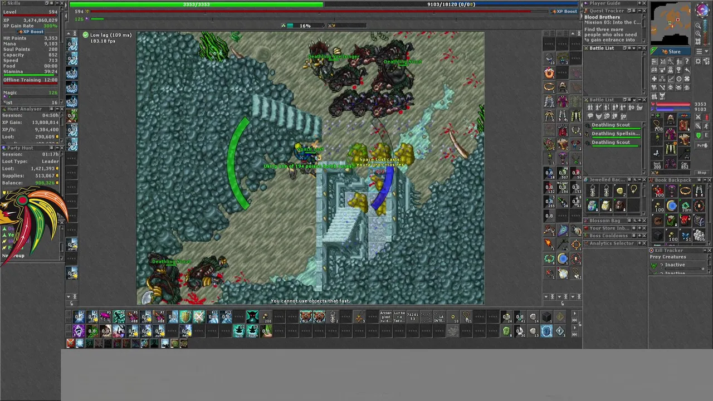Open the hamburger menu beside the Store button
This screenshot has height=401, width=713.
tap(699, 51)
